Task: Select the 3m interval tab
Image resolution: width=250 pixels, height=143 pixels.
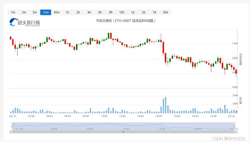Action: (24, 12)
